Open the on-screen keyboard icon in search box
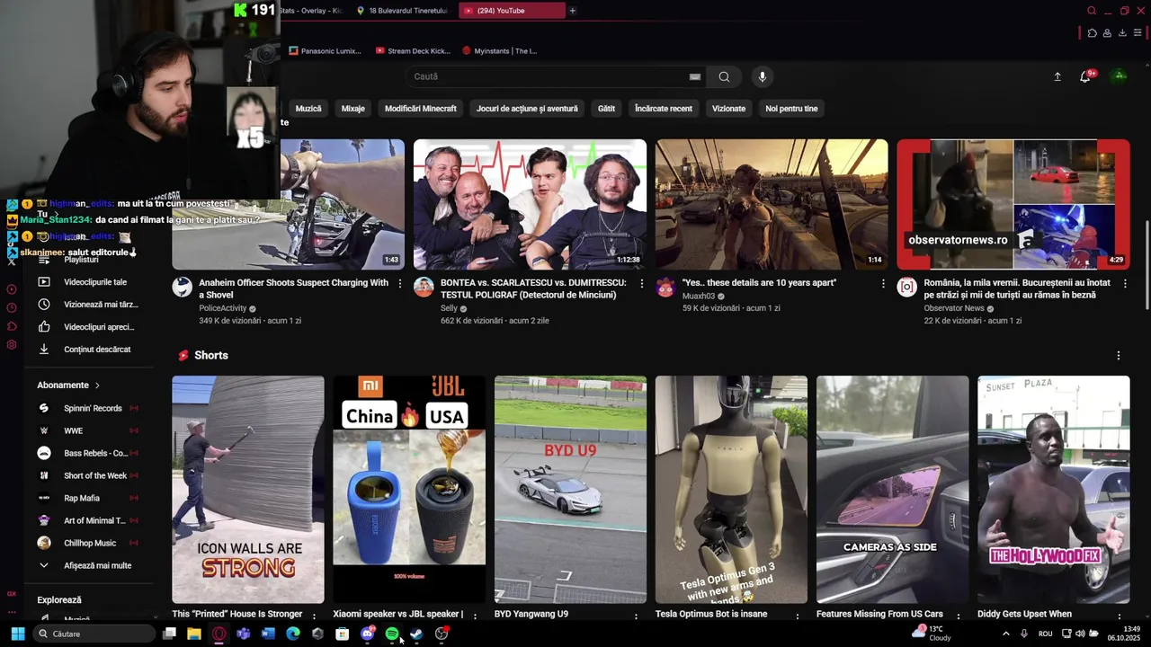 [695, 76]
